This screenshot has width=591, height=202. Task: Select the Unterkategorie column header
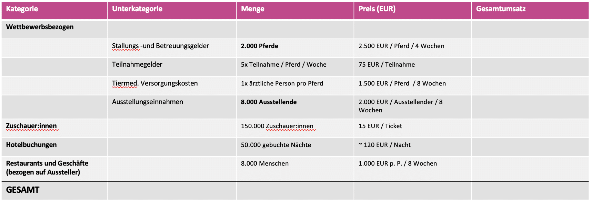click(172, 10)
